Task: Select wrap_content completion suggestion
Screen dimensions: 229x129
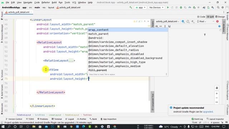Action: [128, 30]
